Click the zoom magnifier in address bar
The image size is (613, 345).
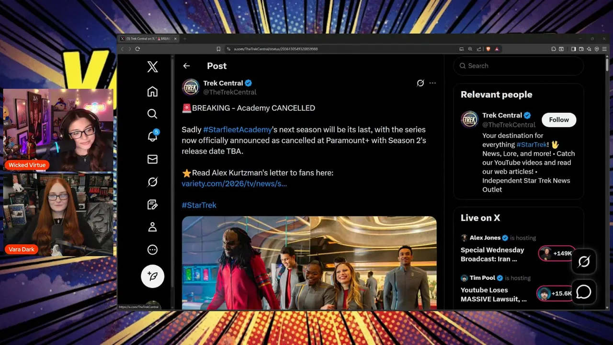(x=470, y=49)
